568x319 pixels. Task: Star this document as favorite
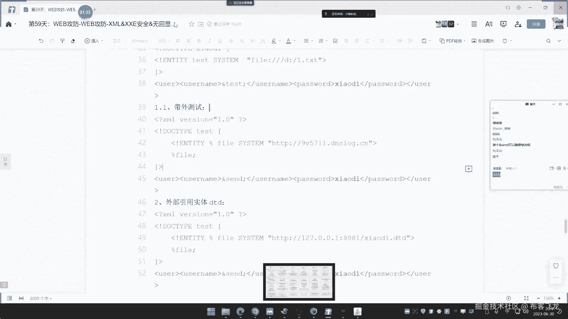191,24
